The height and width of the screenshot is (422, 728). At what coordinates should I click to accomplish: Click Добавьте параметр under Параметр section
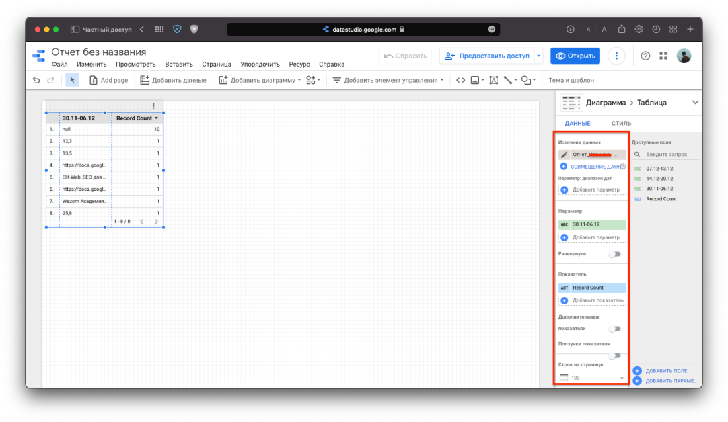point(593,237)
